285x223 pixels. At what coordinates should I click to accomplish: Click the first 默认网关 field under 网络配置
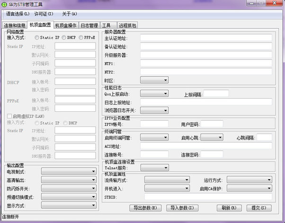pyautogui.click(x=75, y=55)
